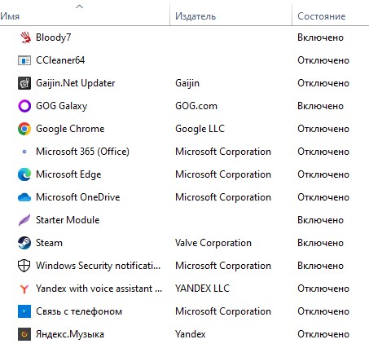Click the Microsoft Edge icon
This screenshot has height=357, width=369.
tap(24, 174)
